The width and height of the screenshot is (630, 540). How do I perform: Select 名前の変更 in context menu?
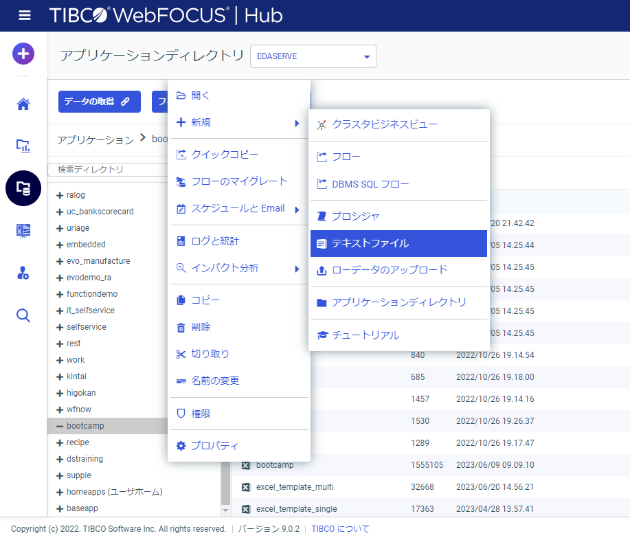[x=215, y=381]
